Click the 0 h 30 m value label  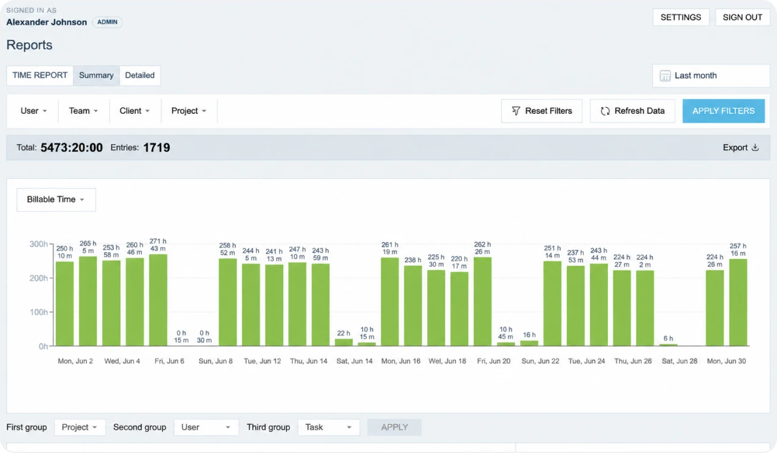[204, 337]
